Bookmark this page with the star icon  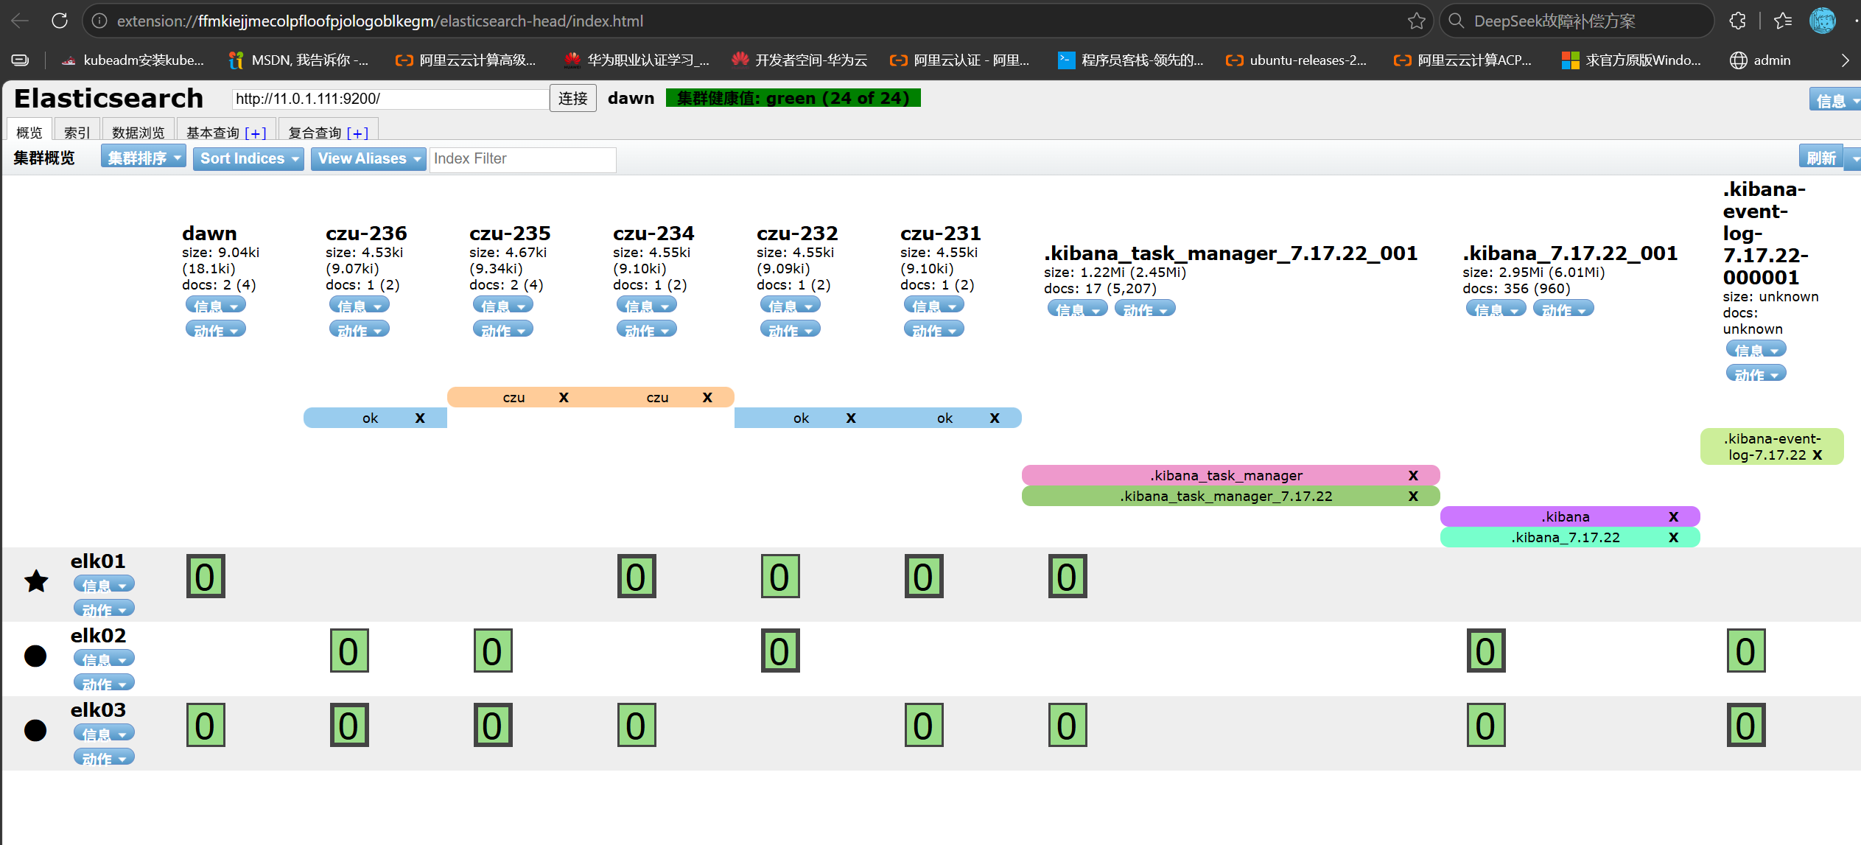coord(1416,21)
